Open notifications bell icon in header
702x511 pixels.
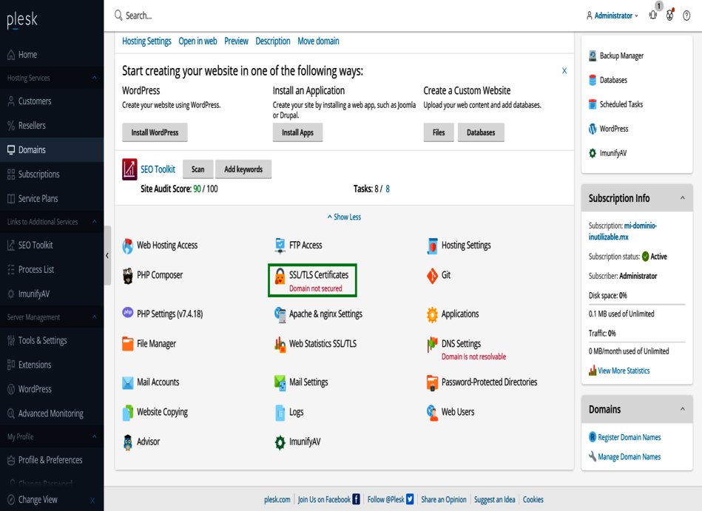point(653,16)
